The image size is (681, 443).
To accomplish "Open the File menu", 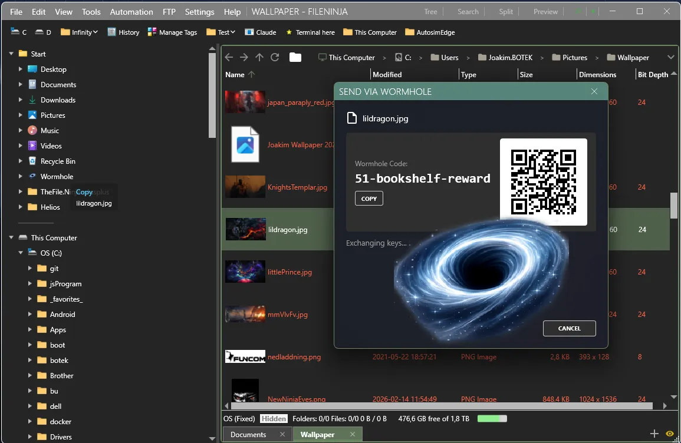I will point(16,12).
